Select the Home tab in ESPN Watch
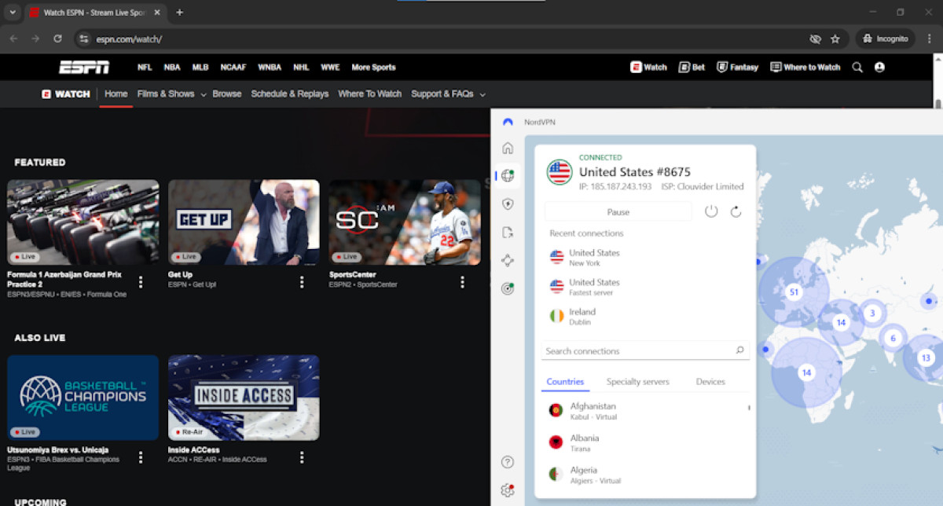The image size is (943, 506). pos(116,93)
